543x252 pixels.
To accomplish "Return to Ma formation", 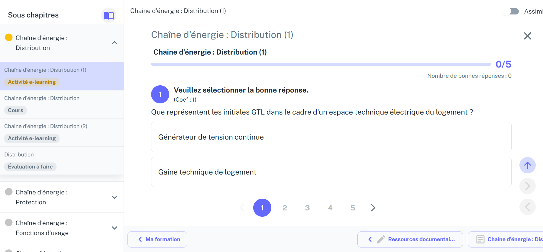I will click(x=157, y=239).
